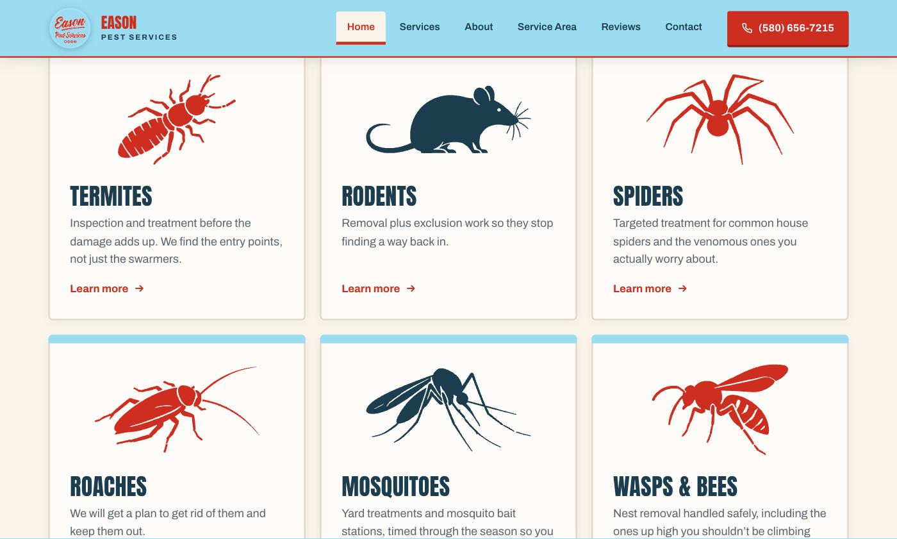Click the RODENTS heading

click(x=379, y=196)
